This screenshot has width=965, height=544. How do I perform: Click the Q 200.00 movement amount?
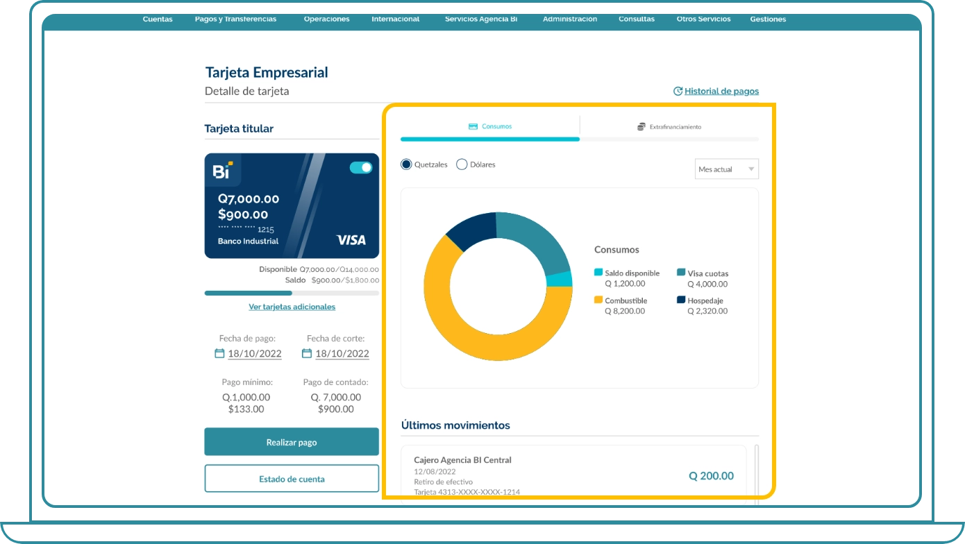(x=711, y=476)
